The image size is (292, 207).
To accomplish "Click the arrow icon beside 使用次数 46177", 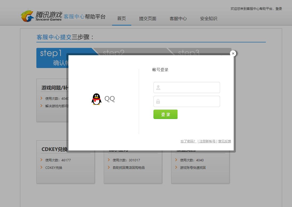I will point(41,160).
